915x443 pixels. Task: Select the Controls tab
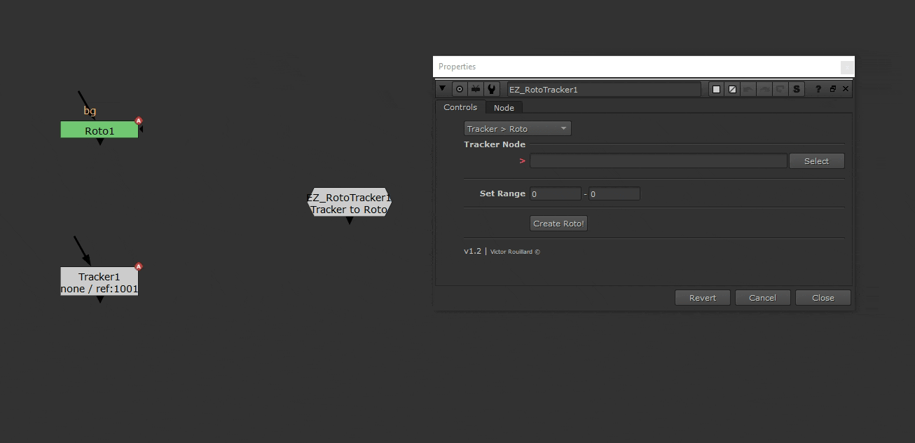pos(460,107)
